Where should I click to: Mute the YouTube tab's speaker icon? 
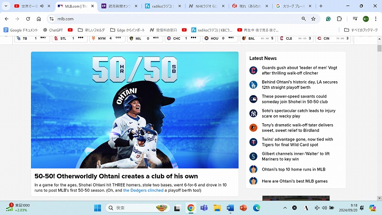coord(42,6)
